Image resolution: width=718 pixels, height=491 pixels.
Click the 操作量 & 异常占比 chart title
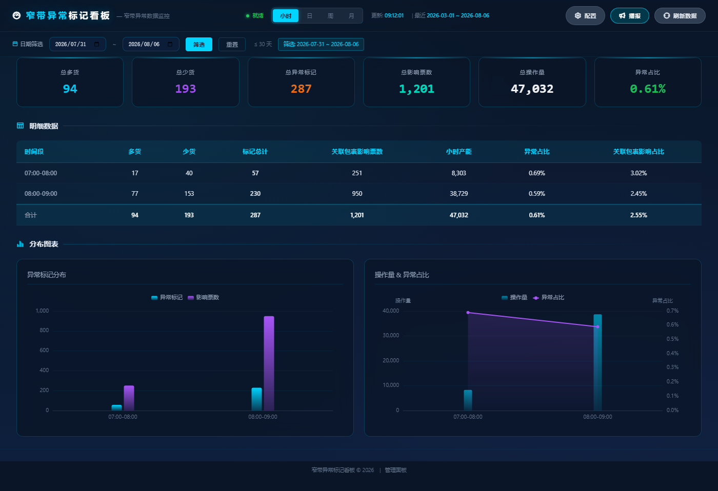[402, 275]
